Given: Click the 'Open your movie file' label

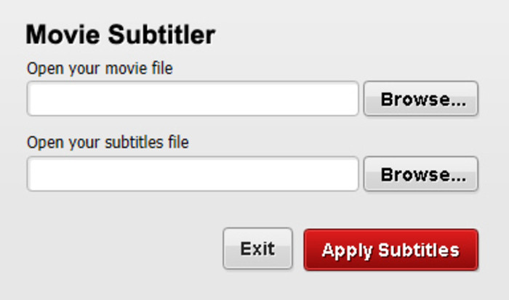Looking at the screenshot, I should pyautogui.click(x=100, y=69).
